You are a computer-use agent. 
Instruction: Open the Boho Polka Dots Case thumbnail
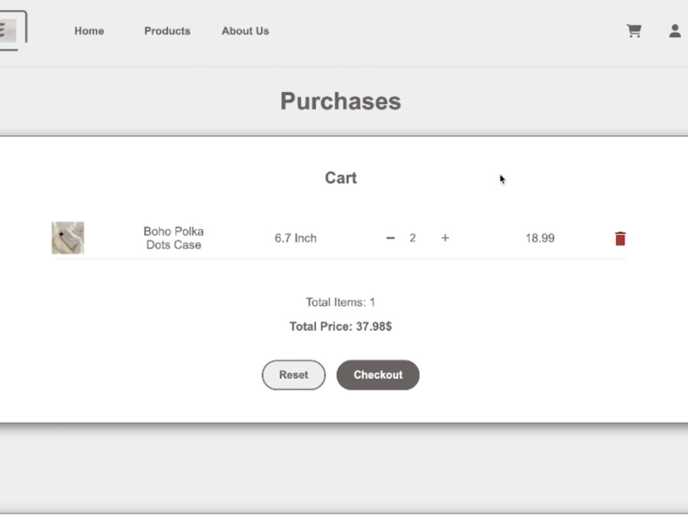(68, 238)
